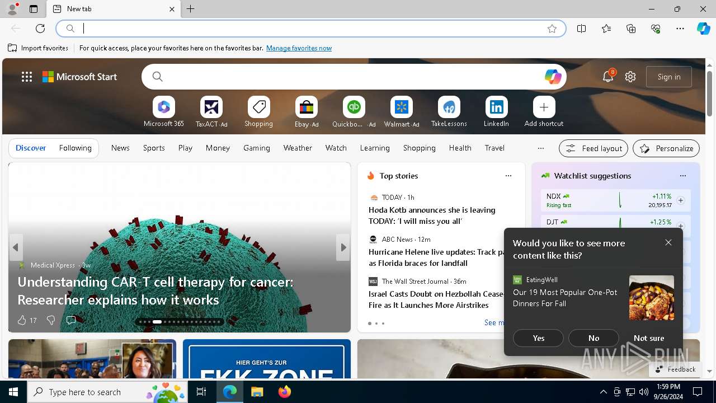Answer Yes to content prompt

click(x=539, y=338)
